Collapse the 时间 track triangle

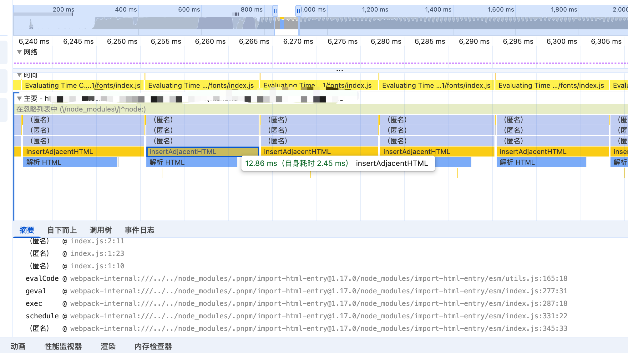click(19, 75)
